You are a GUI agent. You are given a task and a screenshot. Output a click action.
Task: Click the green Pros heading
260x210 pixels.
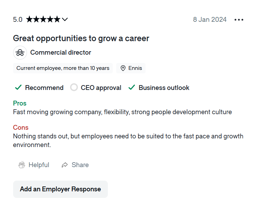[x=20, y=103]
